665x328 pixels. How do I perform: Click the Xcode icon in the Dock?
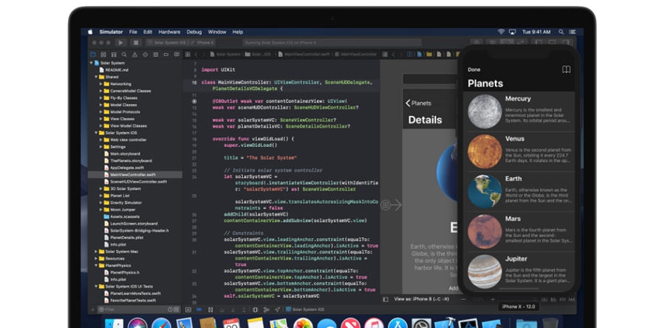(445, 323)
